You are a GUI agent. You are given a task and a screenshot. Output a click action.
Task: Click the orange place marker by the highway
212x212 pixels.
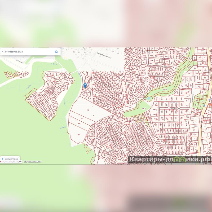210,105
